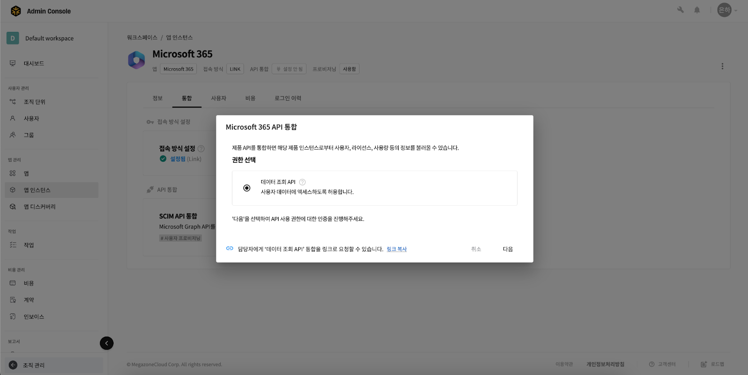The width and height of the screenshot is (748, 375).
Task: Click the green check icon next to 설정됨
Action: coord(163,159)
